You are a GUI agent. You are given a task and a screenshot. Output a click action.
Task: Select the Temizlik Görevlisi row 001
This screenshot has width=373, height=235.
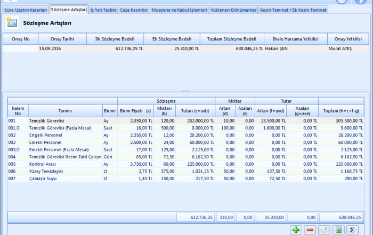click(64, 121)
